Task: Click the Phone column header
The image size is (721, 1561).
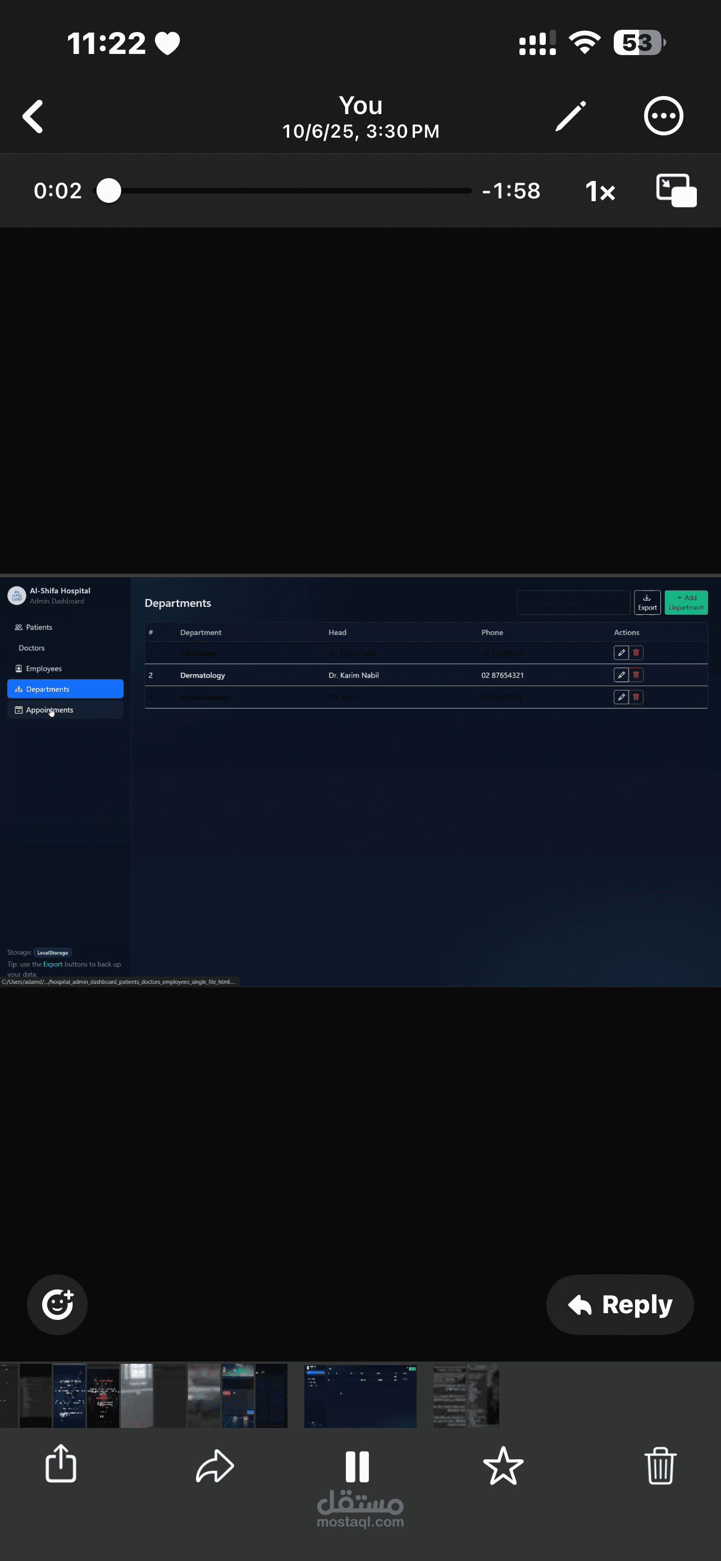Action: point(492,632)
